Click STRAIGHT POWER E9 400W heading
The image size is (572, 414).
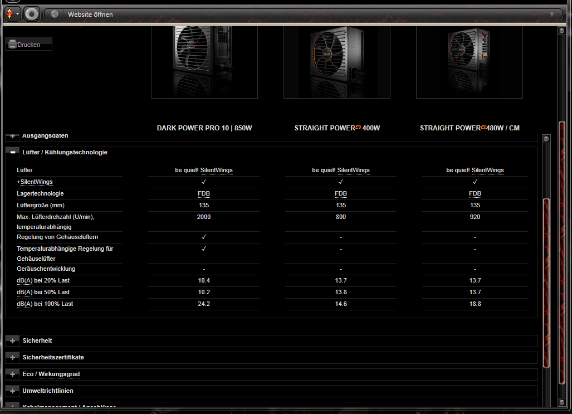tap(337, 128)
